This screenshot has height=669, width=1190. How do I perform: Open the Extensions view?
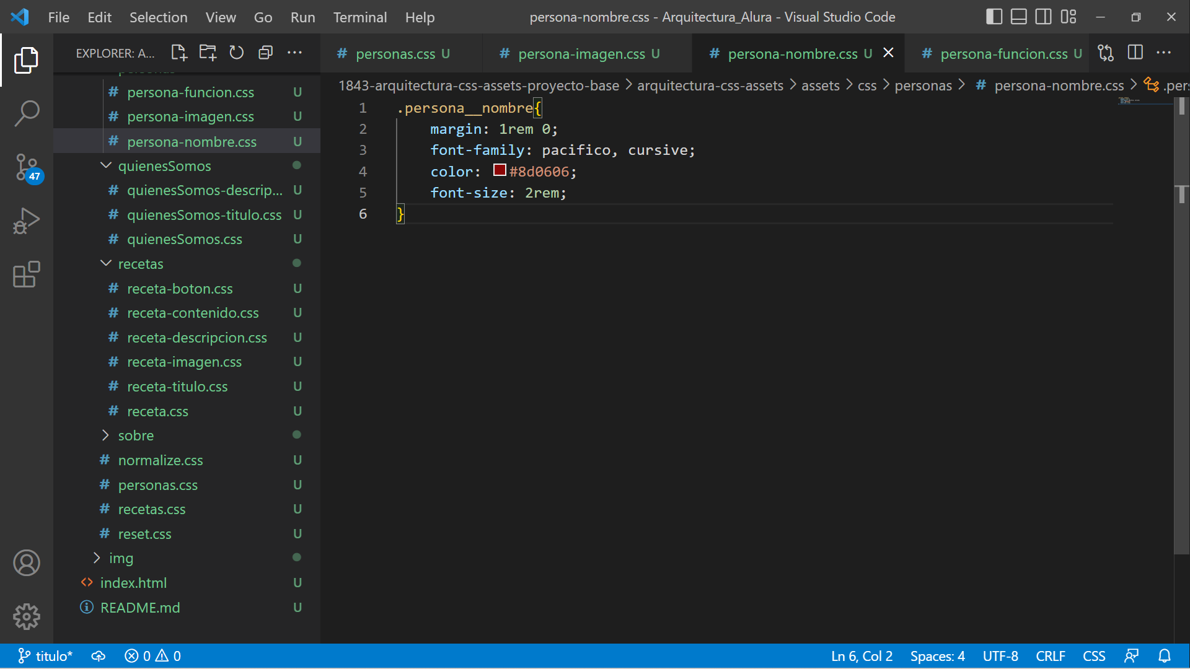(x=26, y=274)
